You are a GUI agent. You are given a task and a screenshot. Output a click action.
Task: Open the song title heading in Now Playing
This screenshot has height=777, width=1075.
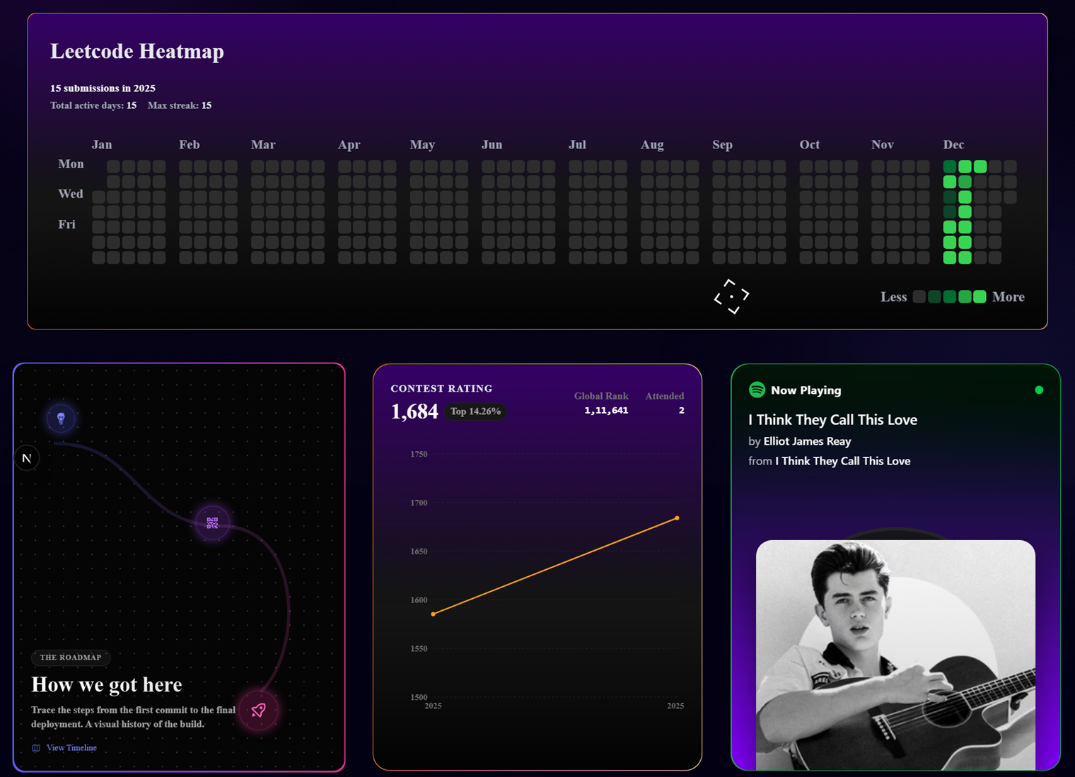click(x=832, y=420)
